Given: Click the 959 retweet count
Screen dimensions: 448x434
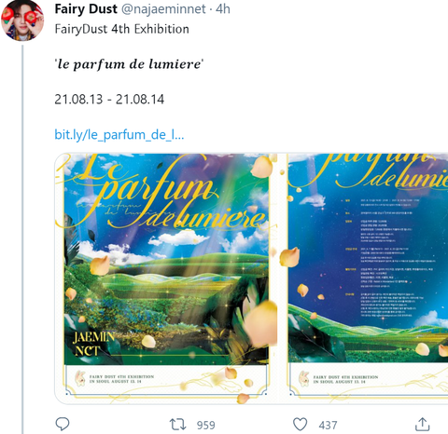Looking at the screenshot, I should pos(205,425).
